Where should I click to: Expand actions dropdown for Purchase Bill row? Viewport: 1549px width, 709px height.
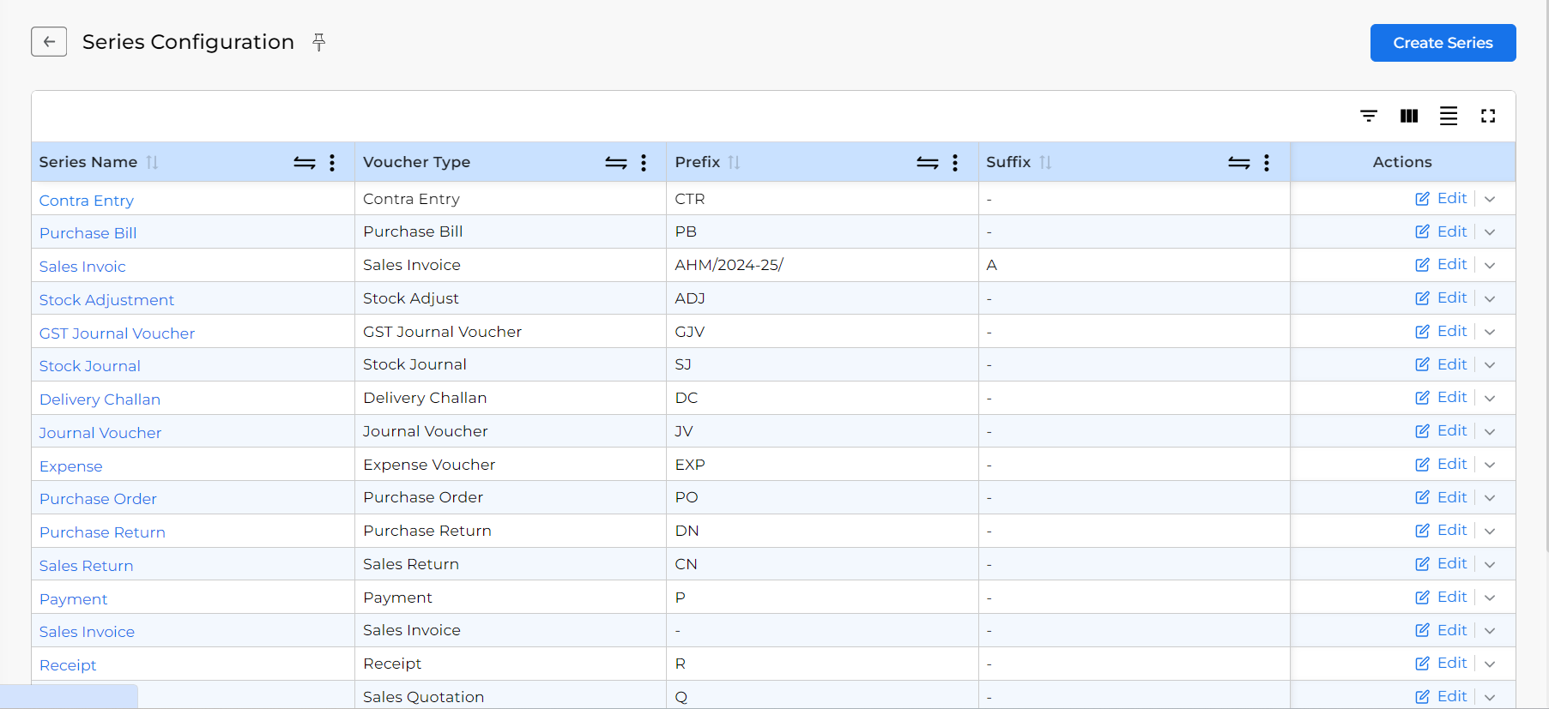pos(1490,232)
